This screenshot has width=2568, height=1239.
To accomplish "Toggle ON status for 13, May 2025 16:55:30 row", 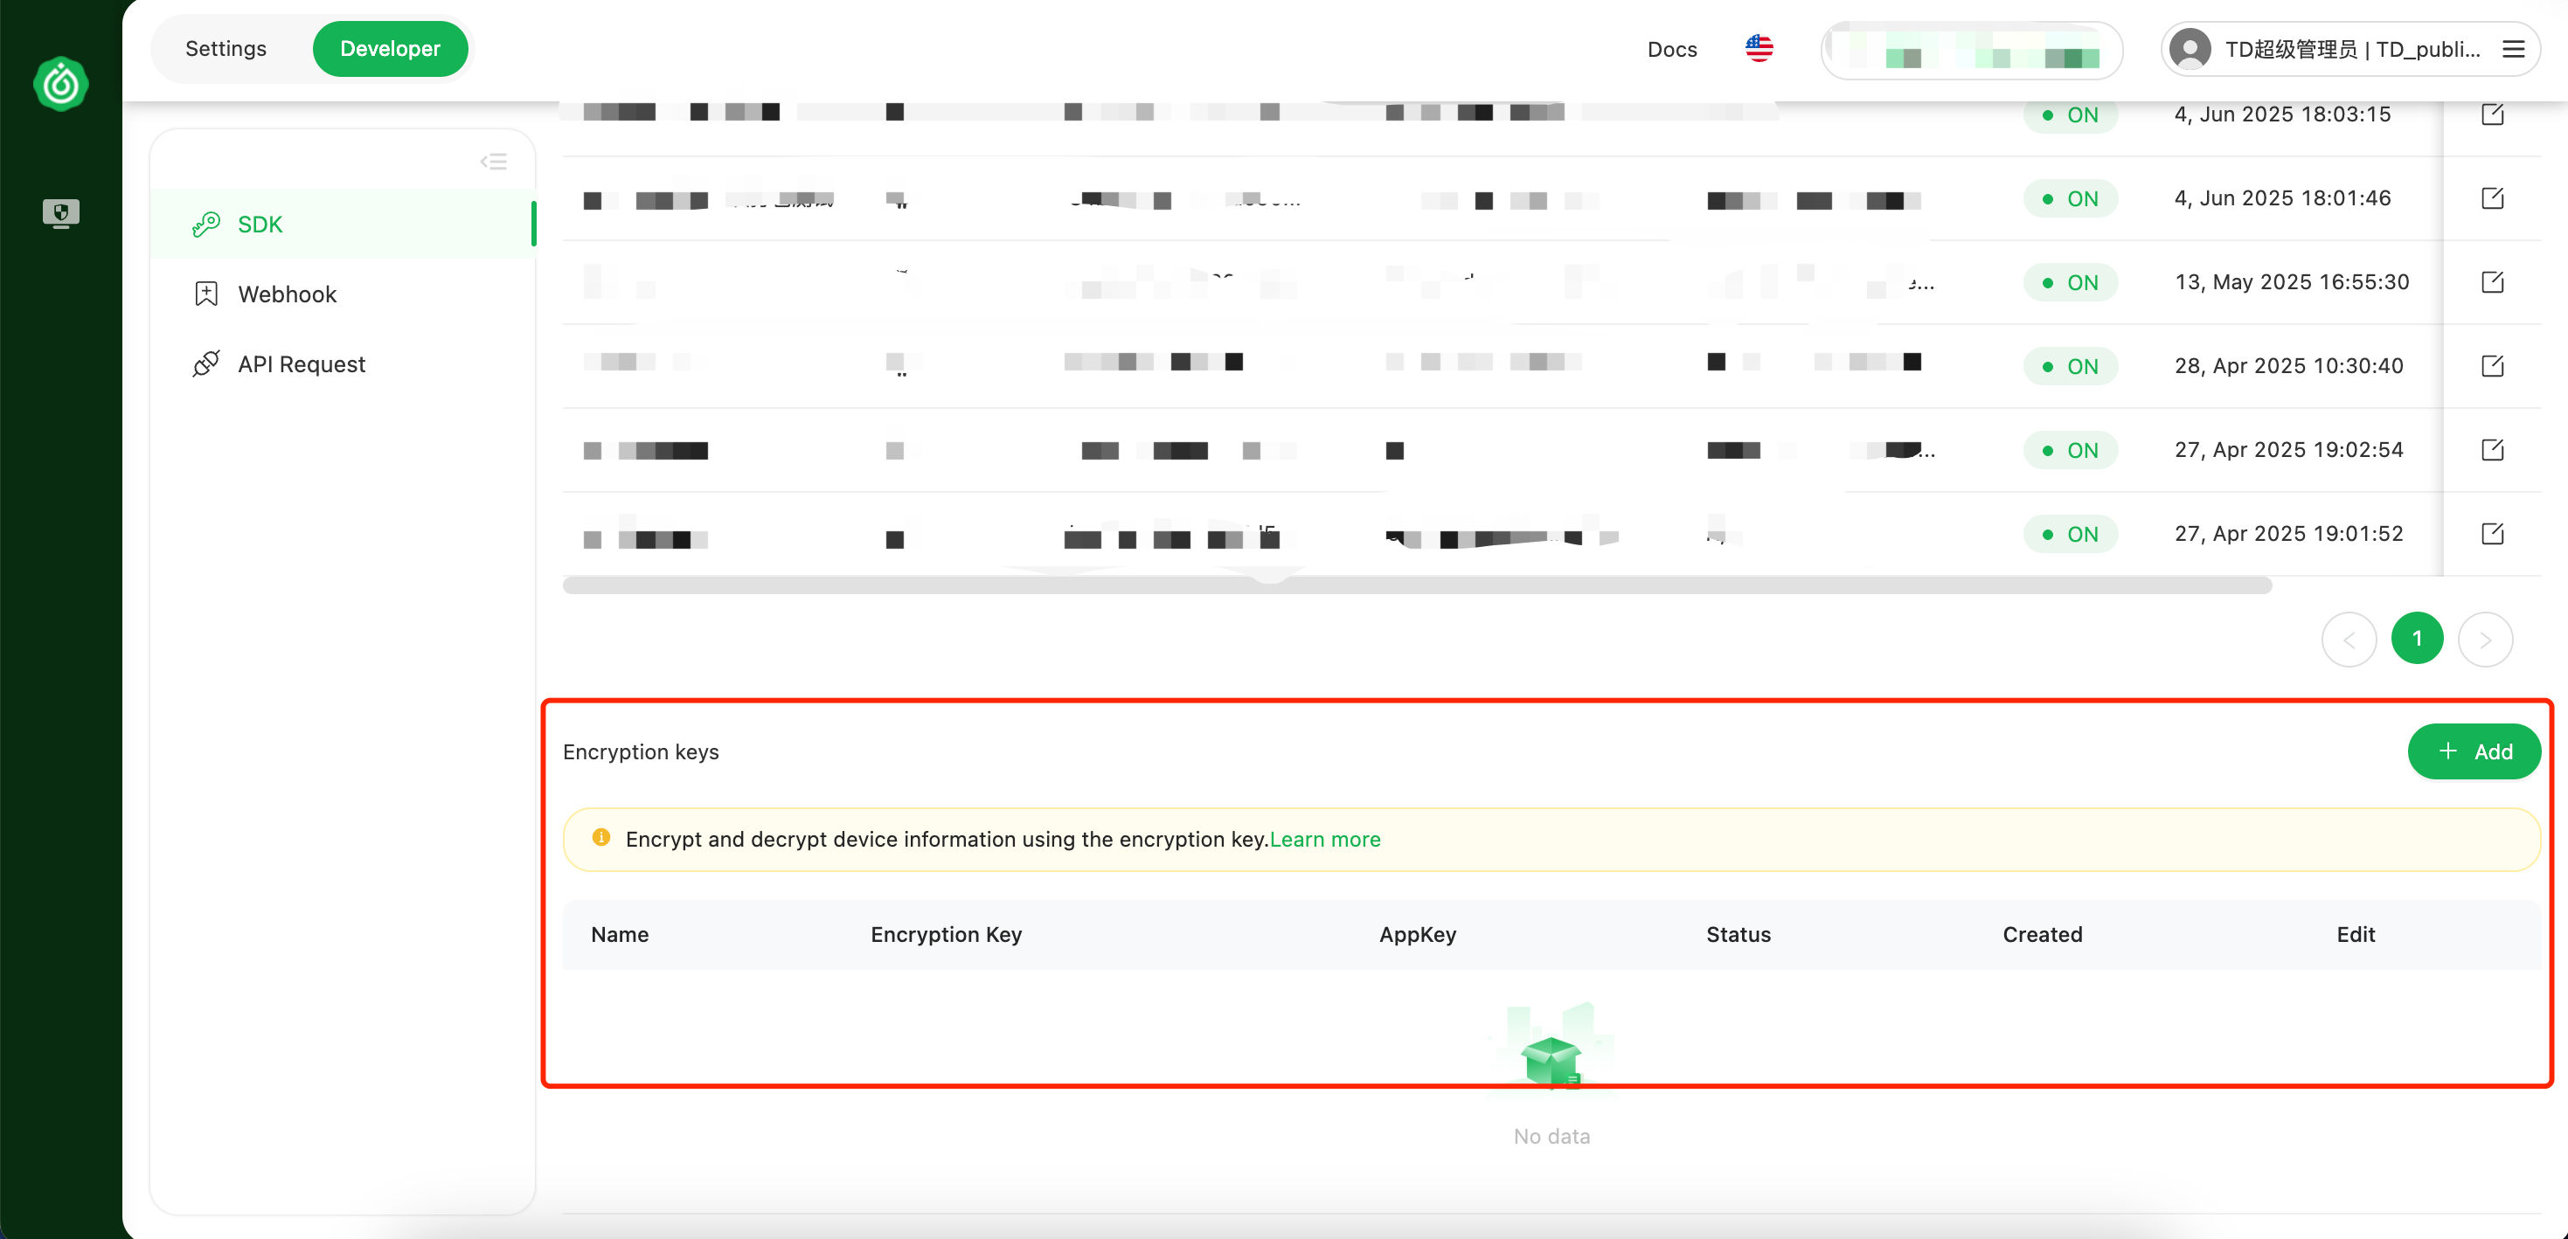I will (x=2071, y=283).
